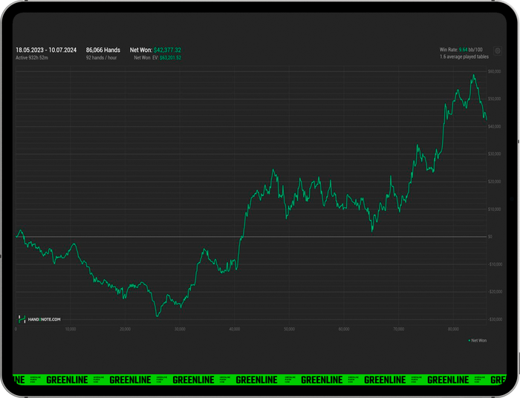Click the 60,000 x-axis label

click(x=344, y=329)
